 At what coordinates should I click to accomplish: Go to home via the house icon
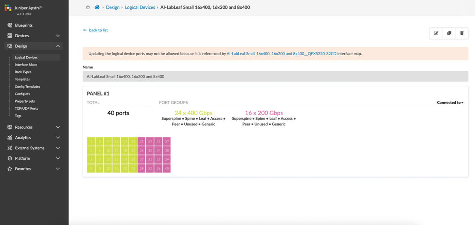97,7
